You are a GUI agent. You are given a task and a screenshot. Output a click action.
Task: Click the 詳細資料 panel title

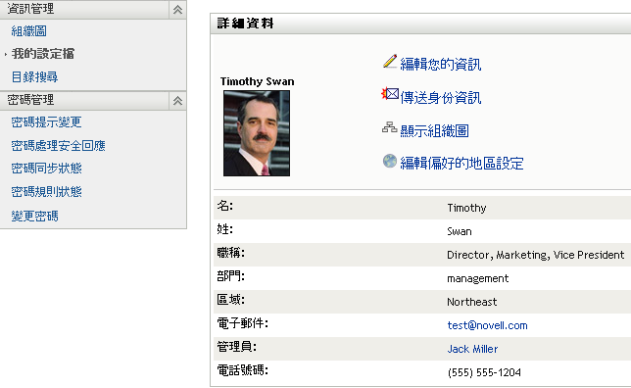tap(246, 24)
